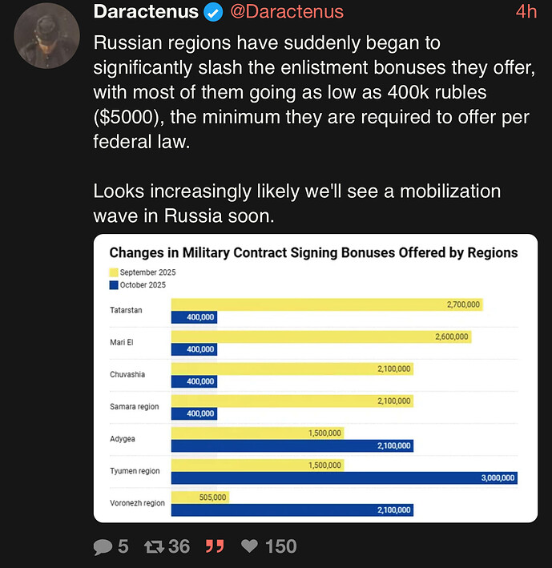Click Tatarstan's 2,700,000 yellow bar
Viewport: 552px width, 568px height.
(x=328, y=304)
